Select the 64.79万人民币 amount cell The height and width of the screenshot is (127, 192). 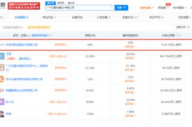click(171, 68)
